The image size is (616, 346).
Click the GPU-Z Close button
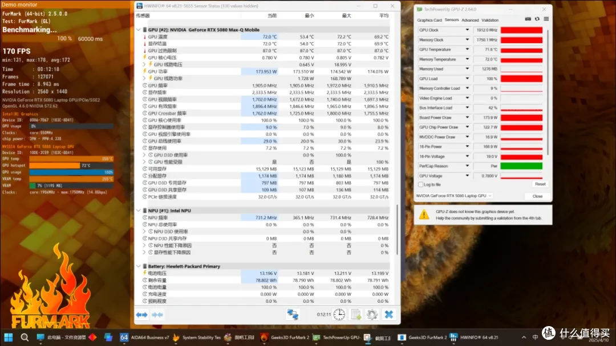point(537,196)
